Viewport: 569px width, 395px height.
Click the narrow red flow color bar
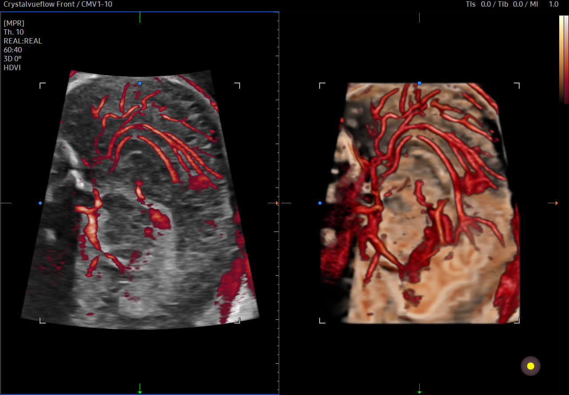[x=566, y=59]
